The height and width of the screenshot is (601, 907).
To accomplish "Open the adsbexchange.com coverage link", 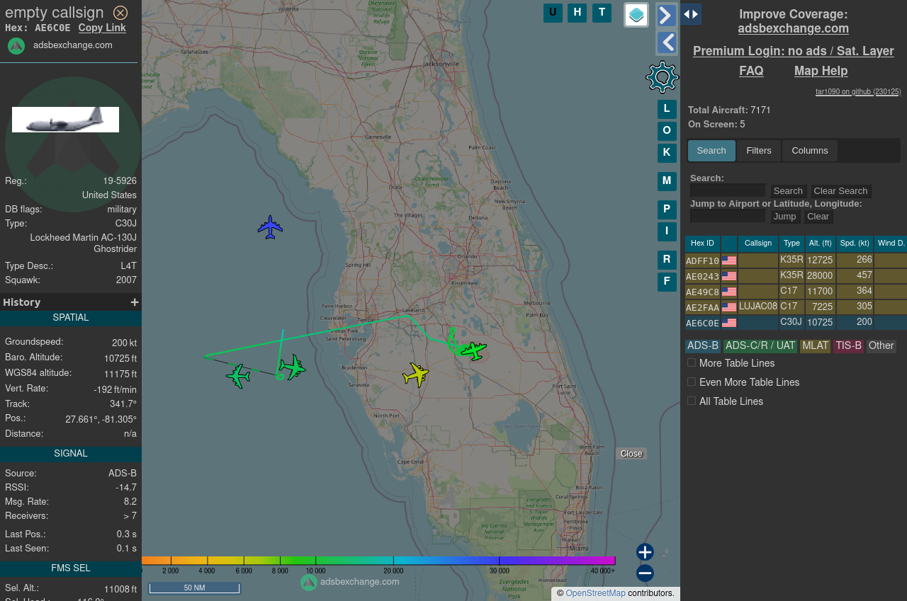I will pyautogui.click(x=793, y=28).
